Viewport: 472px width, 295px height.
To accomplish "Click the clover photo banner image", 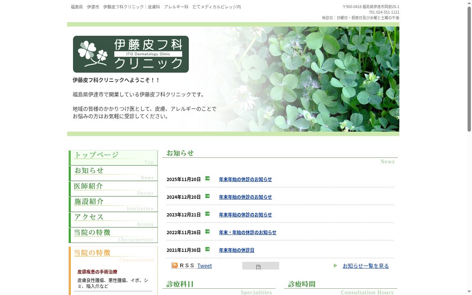I will click(x=233, y=79).
